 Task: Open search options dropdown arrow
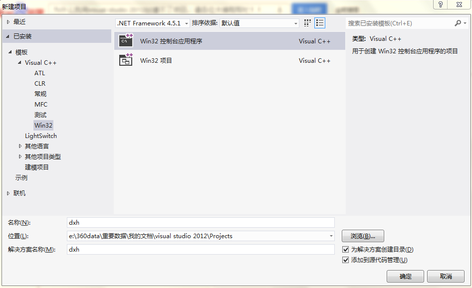click(x=465, y=23)
